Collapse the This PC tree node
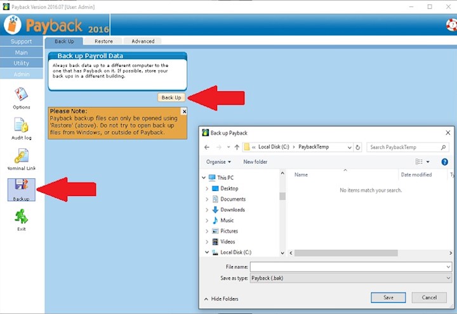Image resolution: width=457 pixels, height=314 pixels. pyautogui.click(x=204, y=178)
